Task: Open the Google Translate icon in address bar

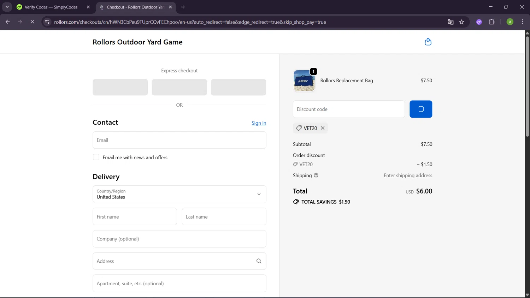Action: [x=450, y=22]
